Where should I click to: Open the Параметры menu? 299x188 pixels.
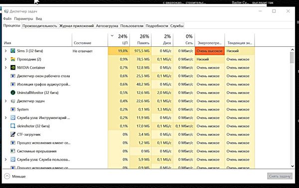click(23, 18)
